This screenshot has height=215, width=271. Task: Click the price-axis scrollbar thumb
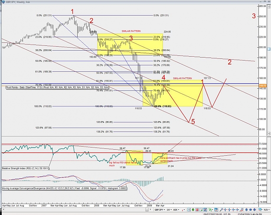click(269, 49)
